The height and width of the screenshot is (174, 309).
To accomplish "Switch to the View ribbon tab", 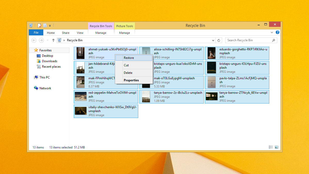I will click(80, 33).
